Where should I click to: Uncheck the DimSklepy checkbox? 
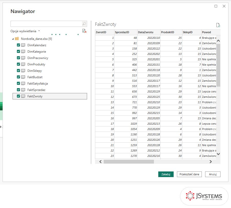click(18, 71)
